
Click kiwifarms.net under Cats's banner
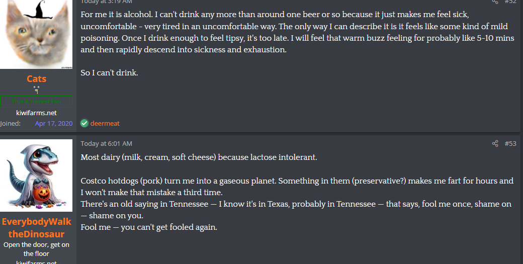point(36,113)
